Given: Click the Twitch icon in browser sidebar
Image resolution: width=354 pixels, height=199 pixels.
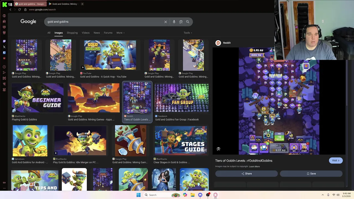Looking at the screenshot, I should tap(4, 41).
